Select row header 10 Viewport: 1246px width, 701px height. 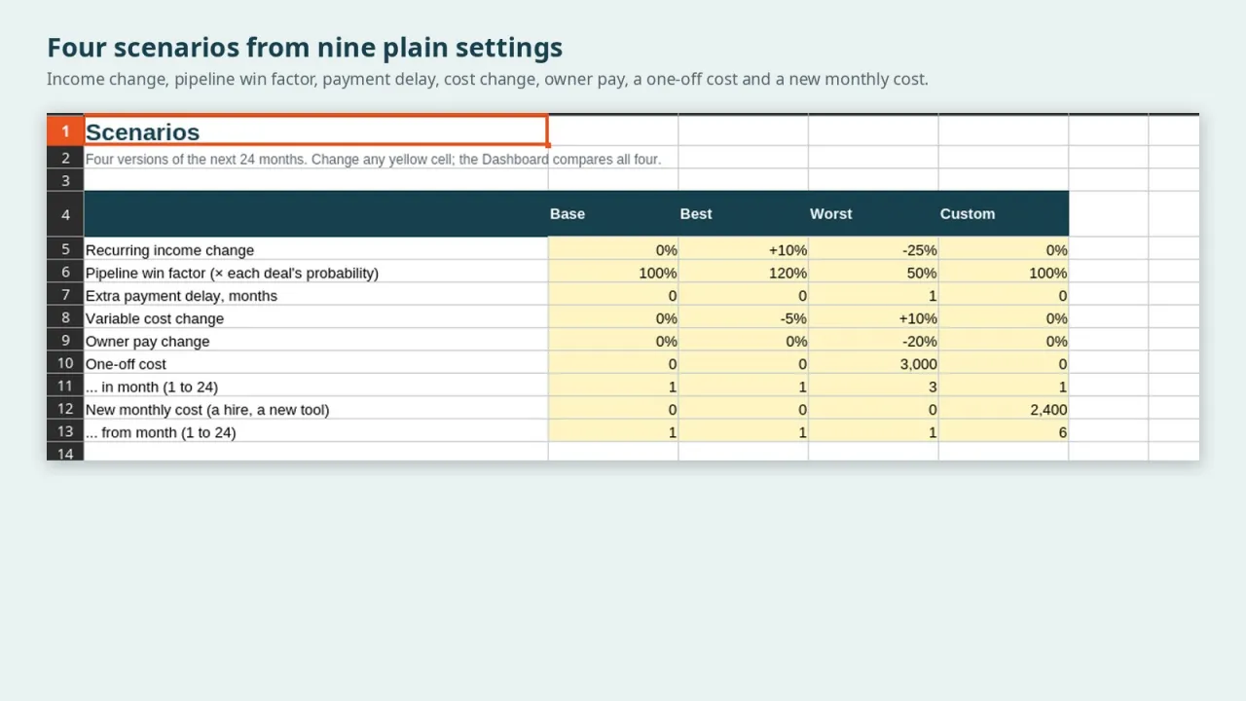click(x=65, y=363)
